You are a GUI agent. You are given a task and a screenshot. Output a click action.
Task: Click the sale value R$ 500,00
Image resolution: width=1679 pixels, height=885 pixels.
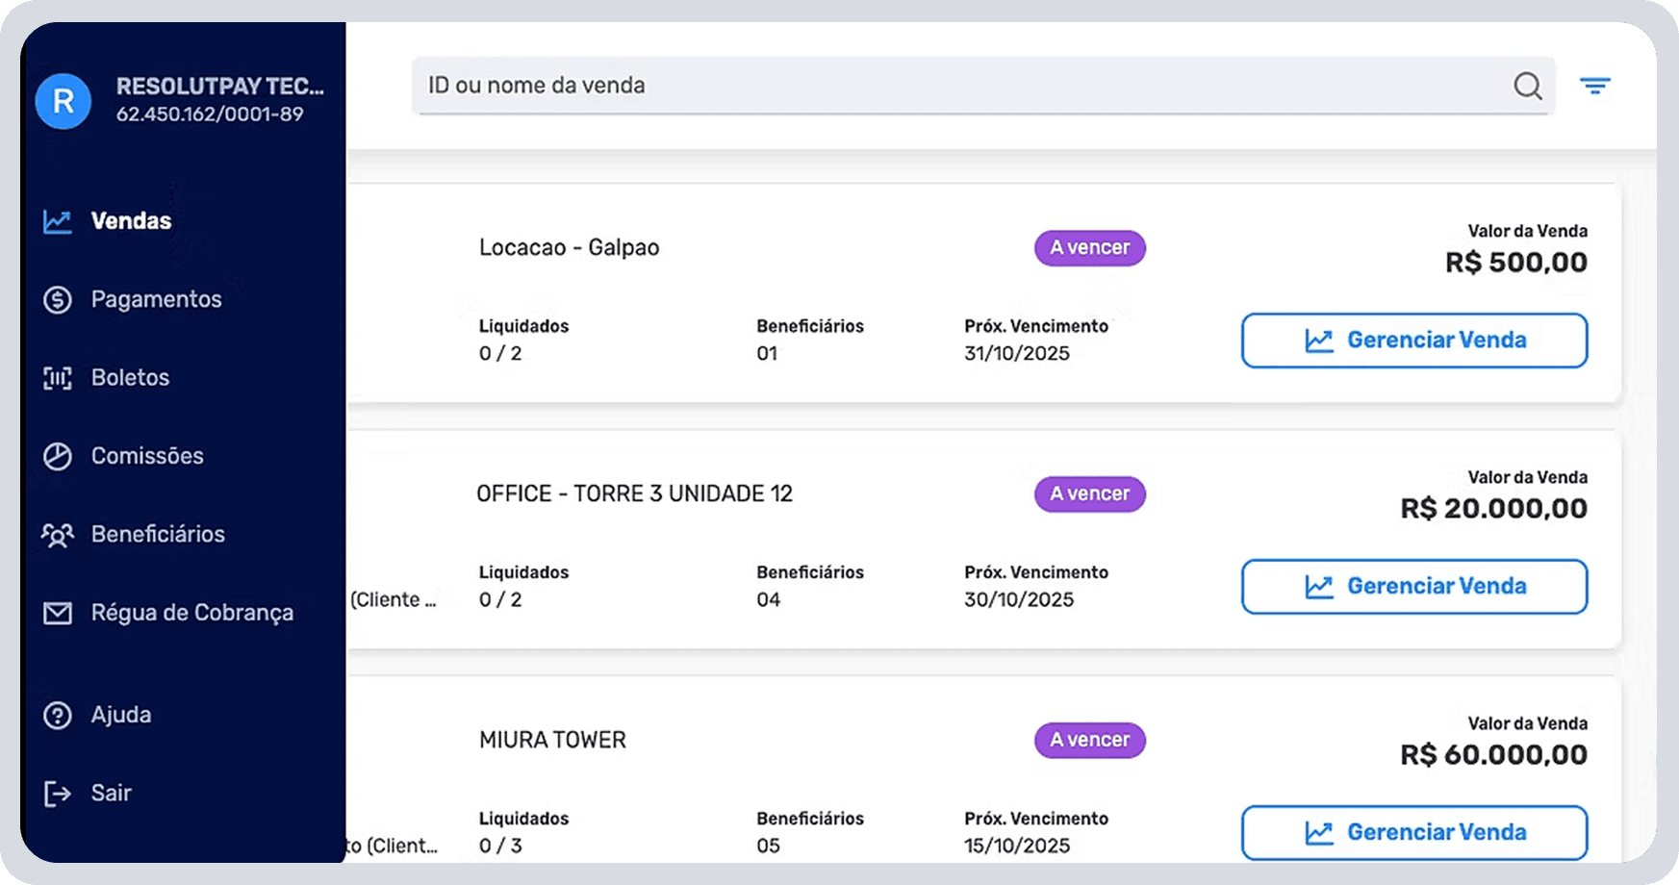[x=1516, y=263]
